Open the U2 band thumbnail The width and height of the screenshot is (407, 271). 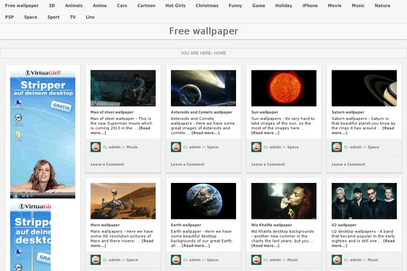[x=364, y=201]
